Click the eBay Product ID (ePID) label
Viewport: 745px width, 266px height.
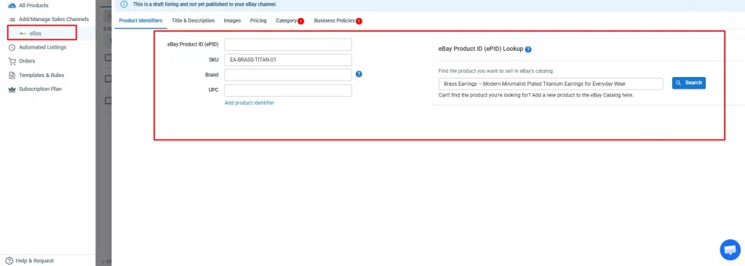click(193, 44)
